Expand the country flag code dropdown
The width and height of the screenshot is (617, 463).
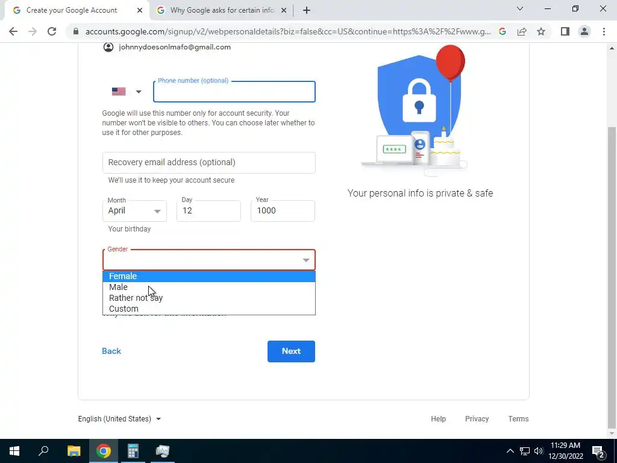(127, 92)
